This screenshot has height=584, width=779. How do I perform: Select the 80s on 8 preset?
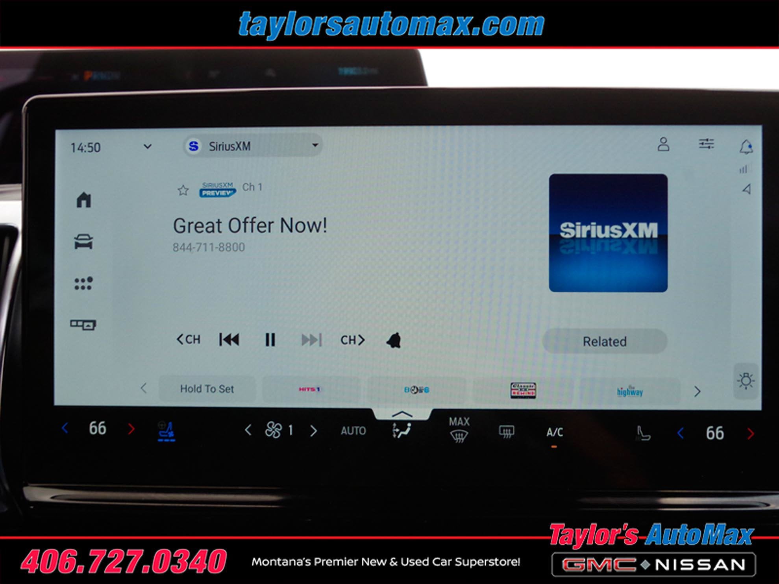416,390
